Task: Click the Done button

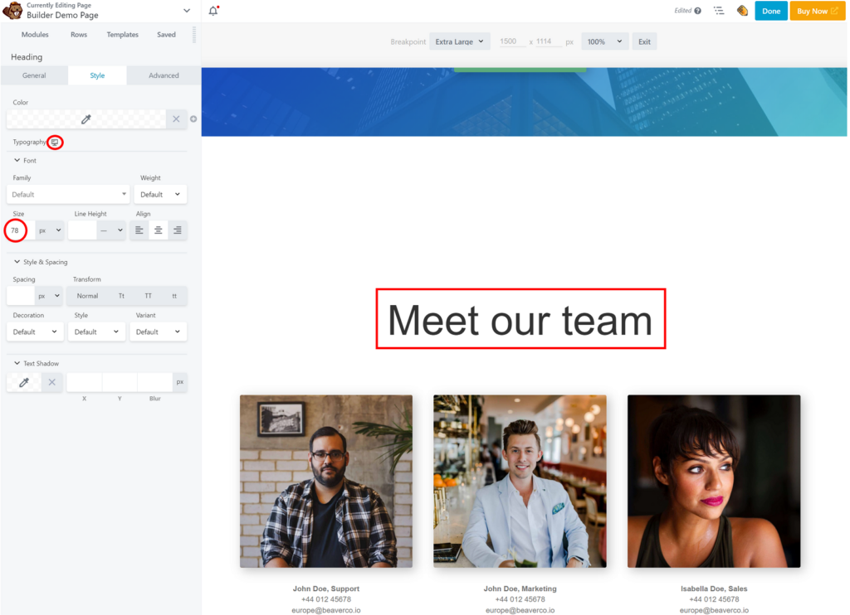Action: point(771,11)
